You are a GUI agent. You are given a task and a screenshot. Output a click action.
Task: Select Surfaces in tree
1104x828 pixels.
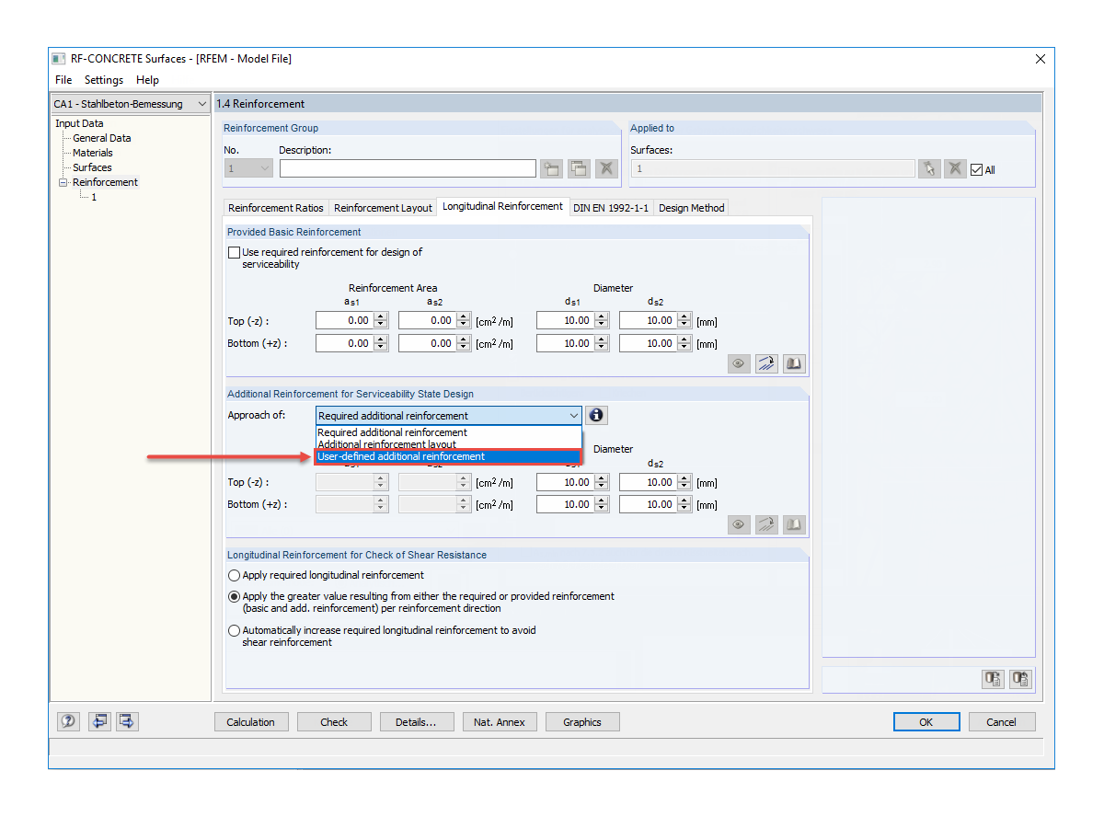[92, 167]
